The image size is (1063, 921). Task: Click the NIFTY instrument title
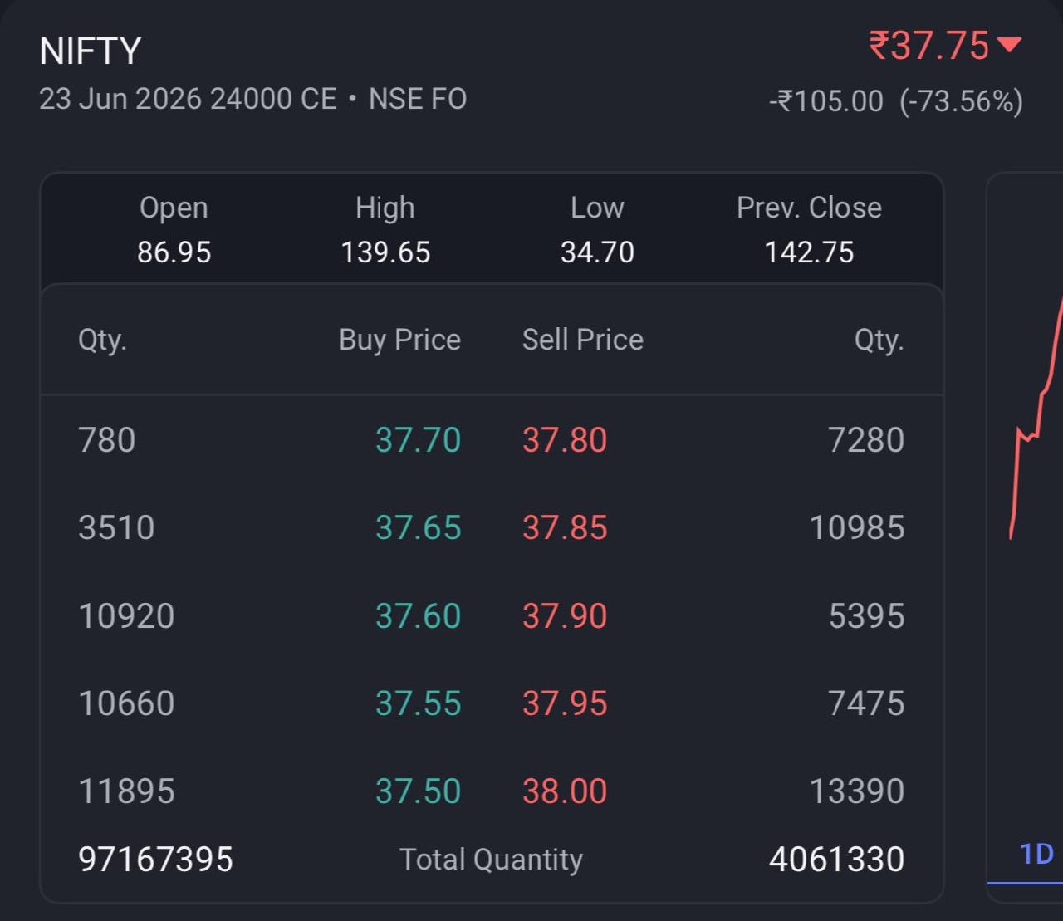click(91, 51)
